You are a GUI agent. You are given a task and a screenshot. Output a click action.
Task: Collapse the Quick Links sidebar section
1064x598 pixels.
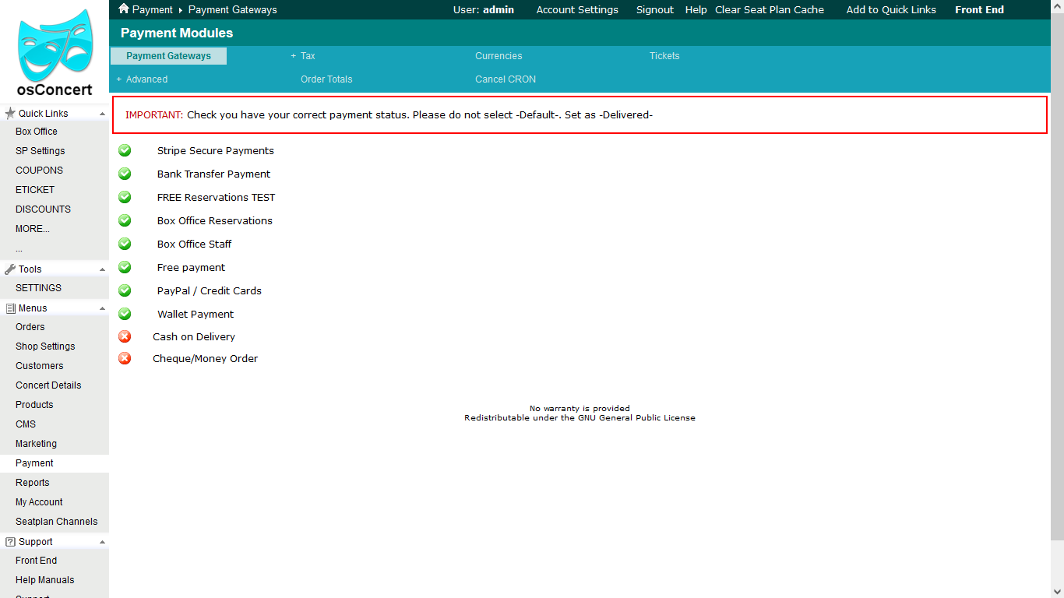pos(102,114)
